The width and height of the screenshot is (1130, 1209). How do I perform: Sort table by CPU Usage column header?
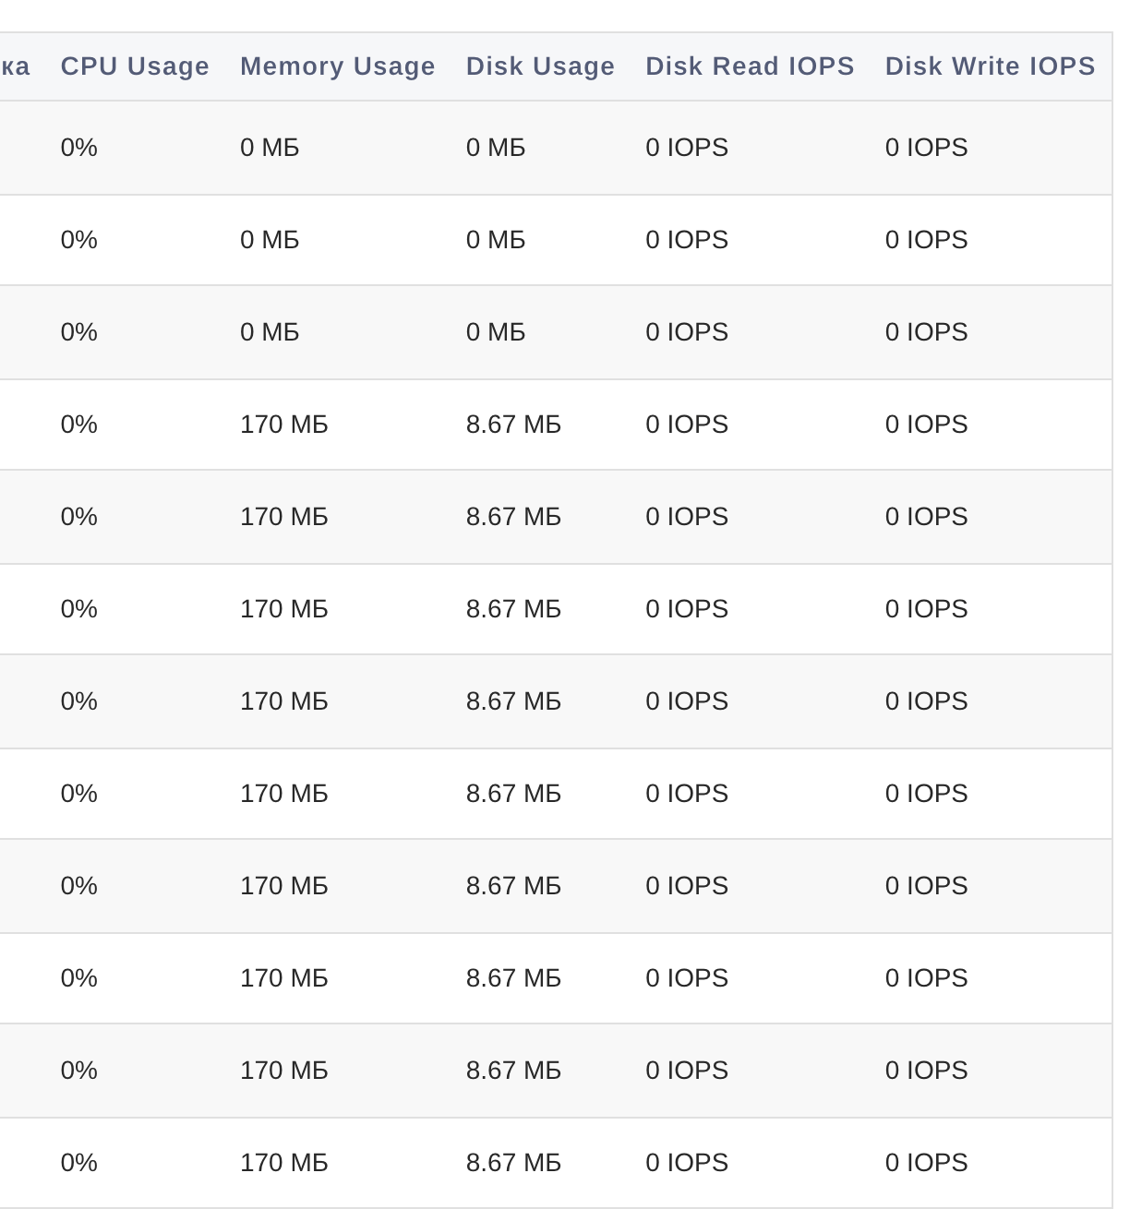(135, 66)
